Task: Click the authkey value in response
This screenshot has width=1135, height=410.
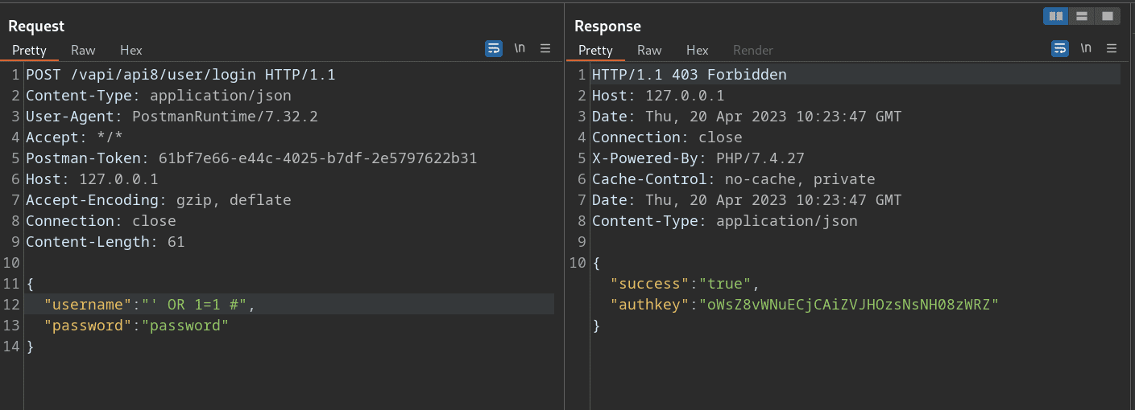Action: (x=849, y=305)
